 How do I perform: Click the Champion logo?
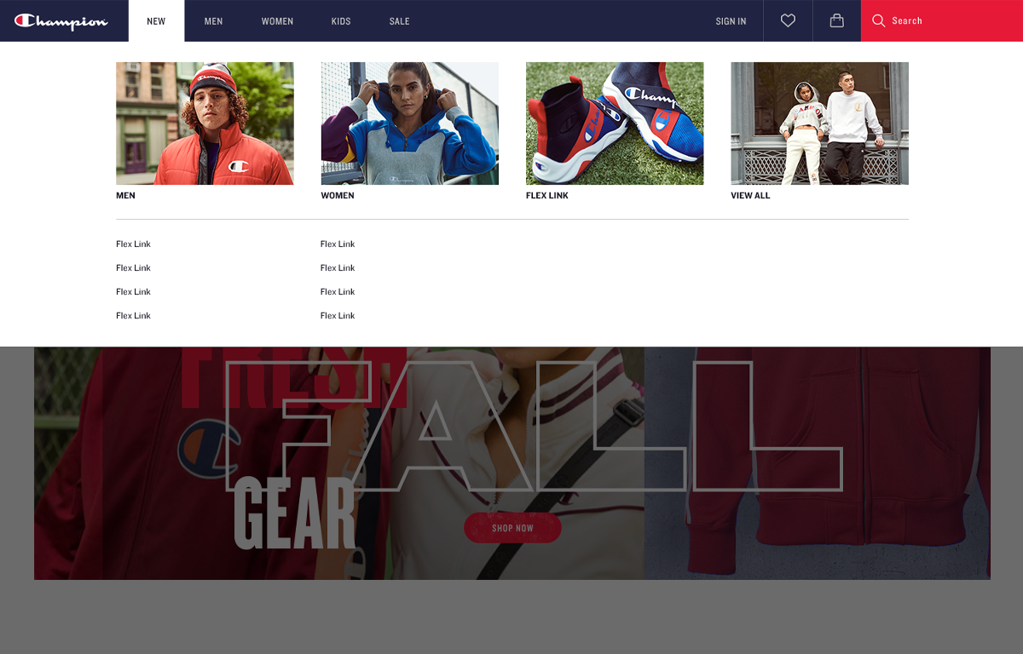(61, 21)
